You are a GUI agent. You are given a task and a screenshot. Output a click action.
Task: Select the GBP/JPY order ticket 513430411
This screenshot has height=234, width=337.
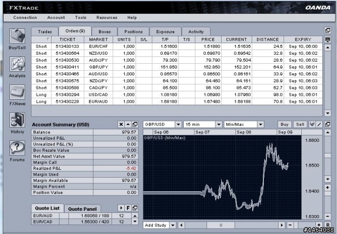point(67,67)
